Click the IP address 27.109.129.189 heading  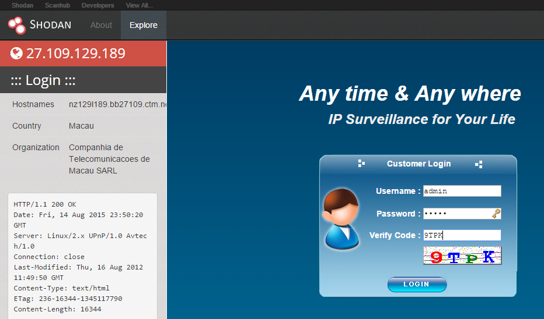(x=76, y=54)
